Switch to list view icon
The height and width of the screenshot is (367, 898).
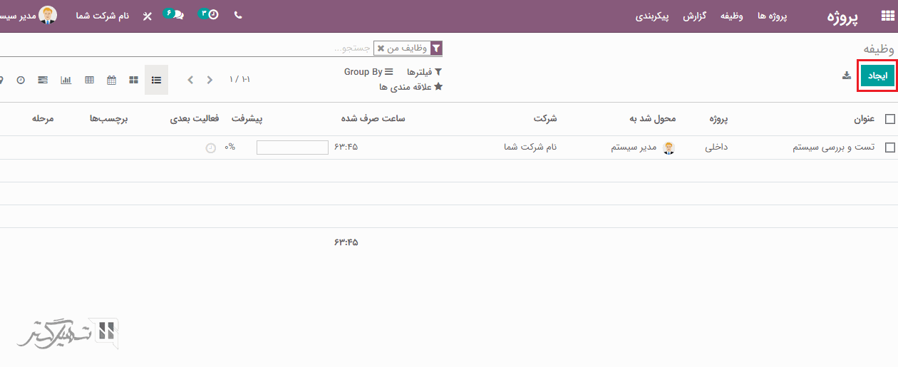tap(156, 80)
